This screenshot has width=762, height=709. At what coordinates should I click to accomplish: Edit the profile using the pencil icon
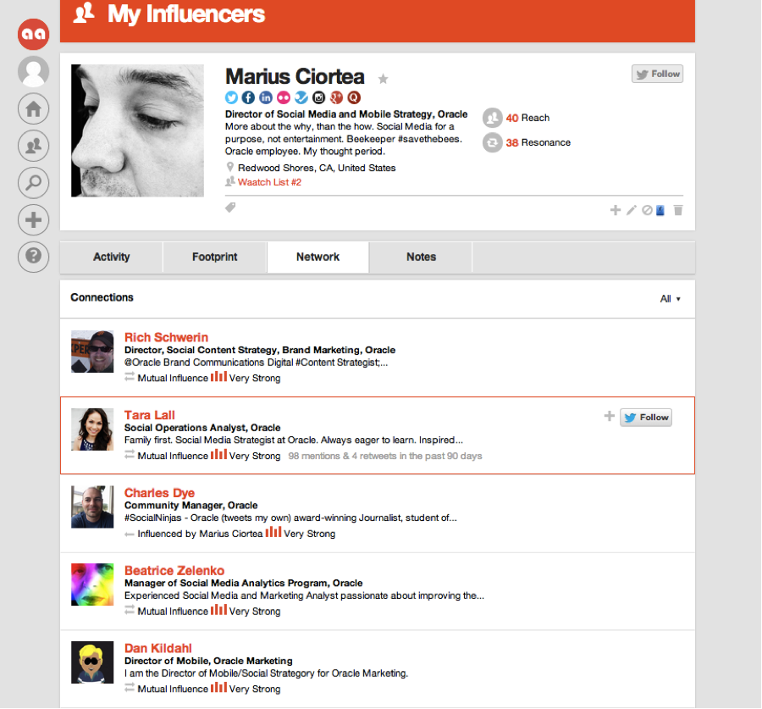(632, 210)
